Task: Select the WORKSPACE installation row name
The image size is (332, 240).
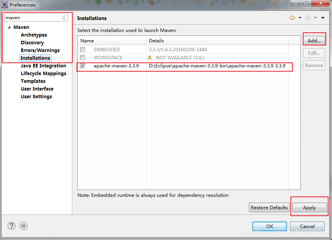Action: click(x=108, y=58)
